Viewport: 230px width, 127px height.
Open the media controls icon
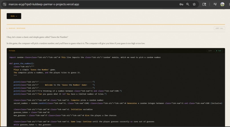(x=215, y=4)
